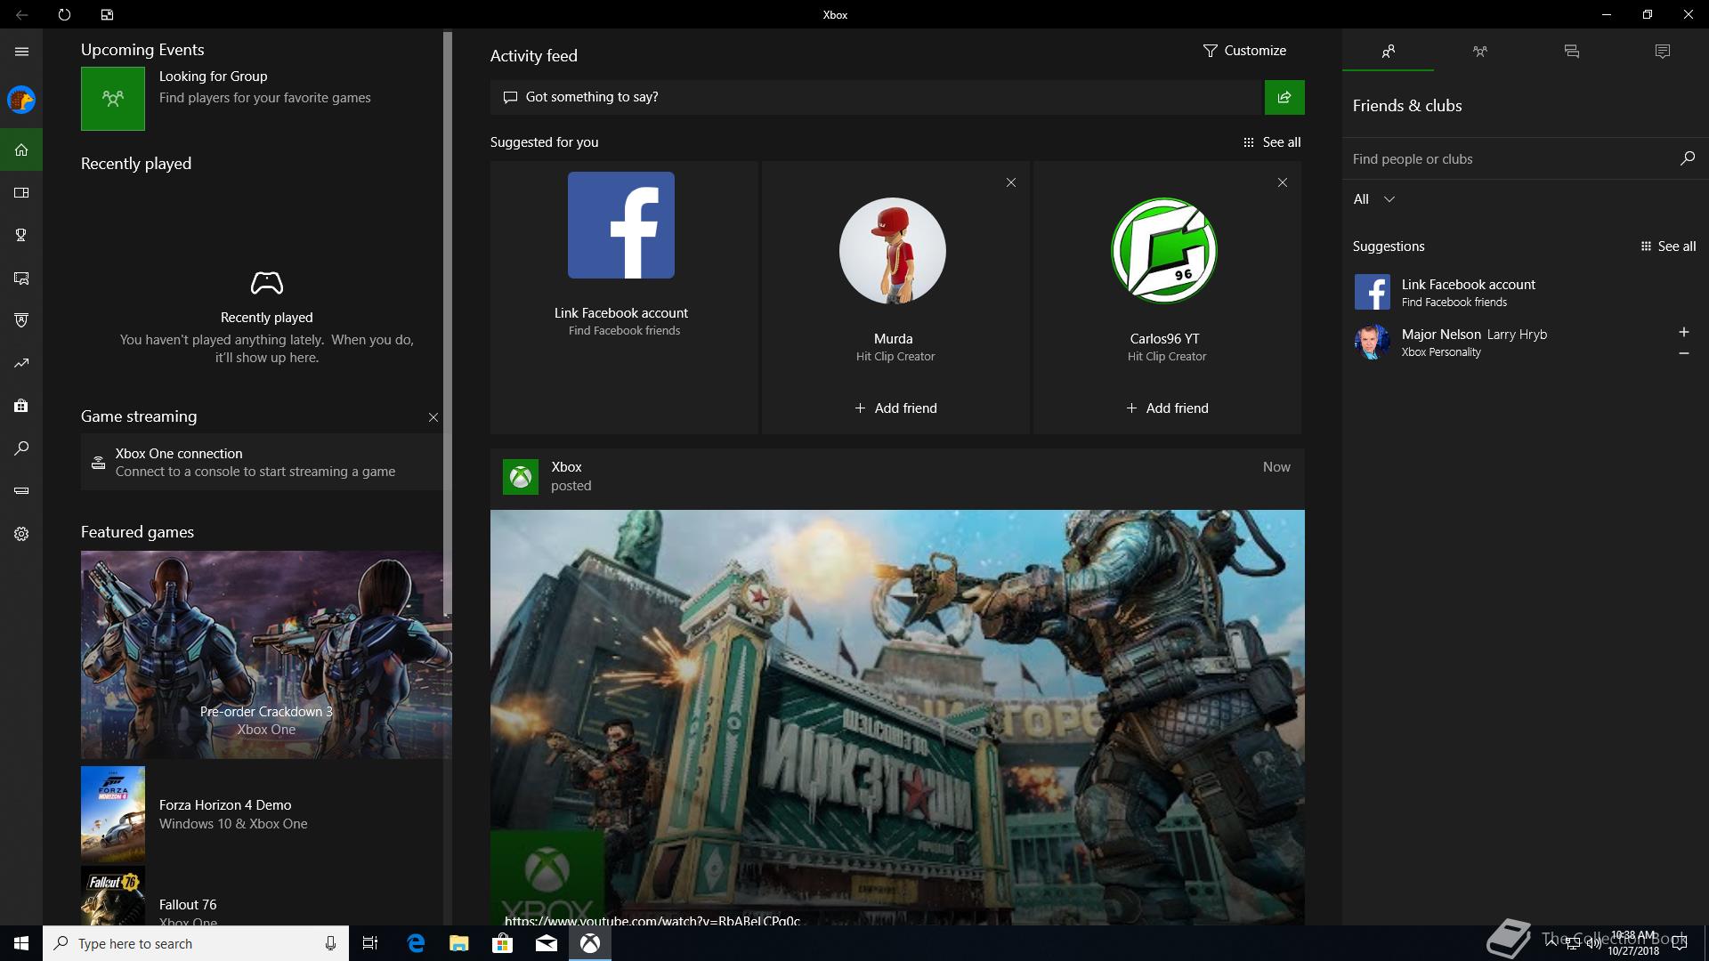Switch to the Friends tab
1709x961 pixels.
1388,51
